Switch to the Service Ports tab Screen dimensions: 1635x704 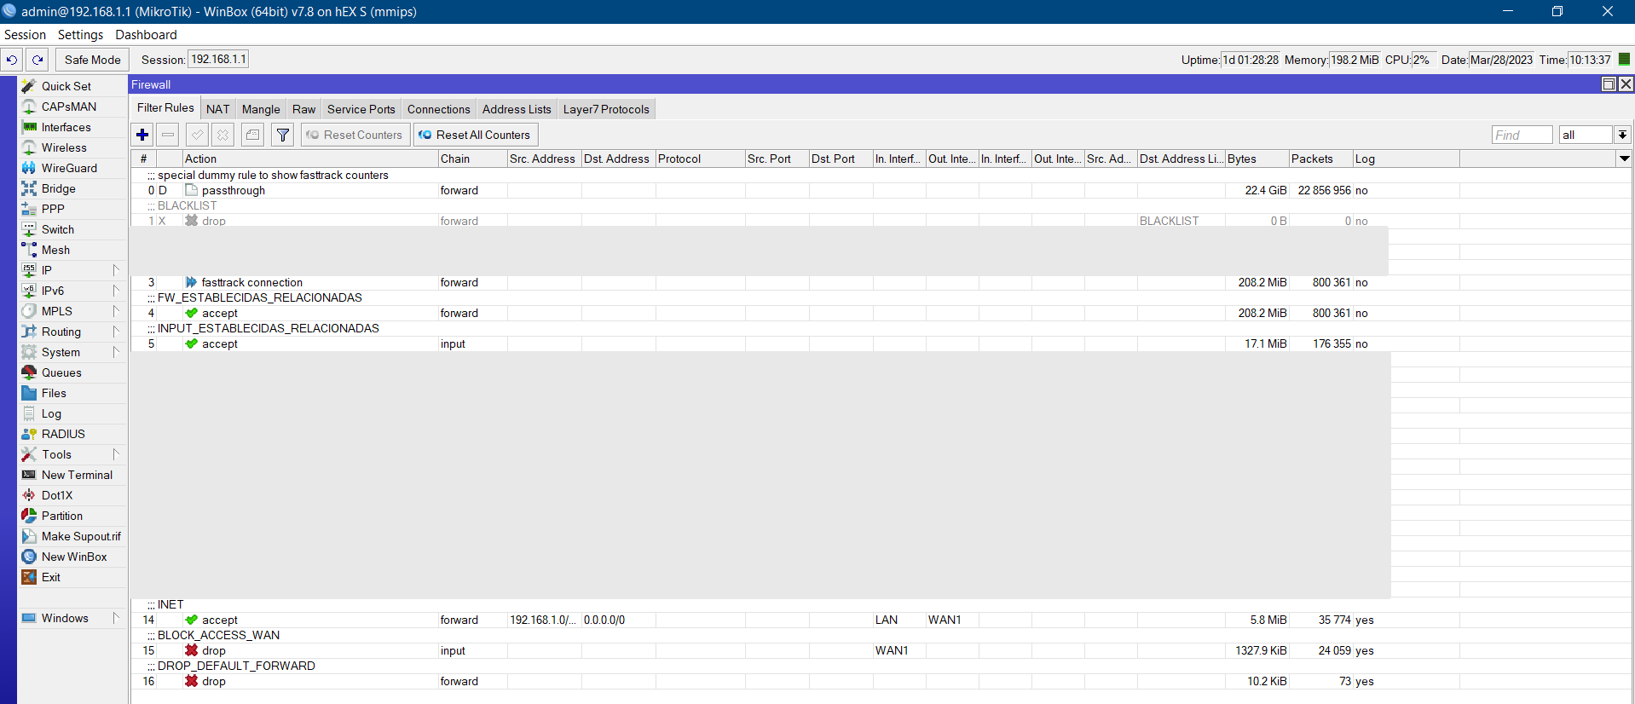(361, 109)
